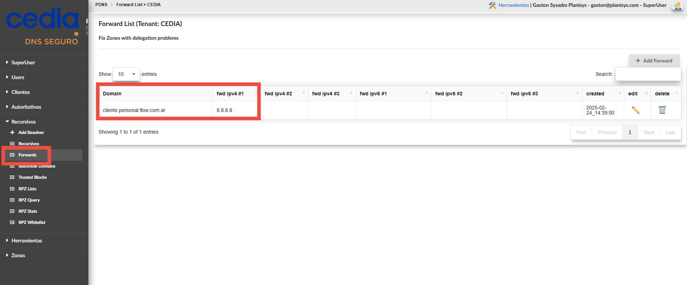Expand the SuperUser sidebar section

pyautogui.click(x=23, y=62)
